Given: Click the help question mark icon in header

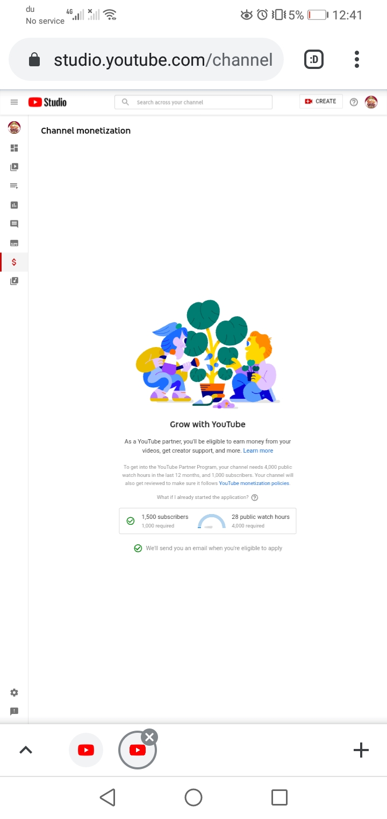Looking at the screenshot, I should pyautogui.click(x=354, y=102).
